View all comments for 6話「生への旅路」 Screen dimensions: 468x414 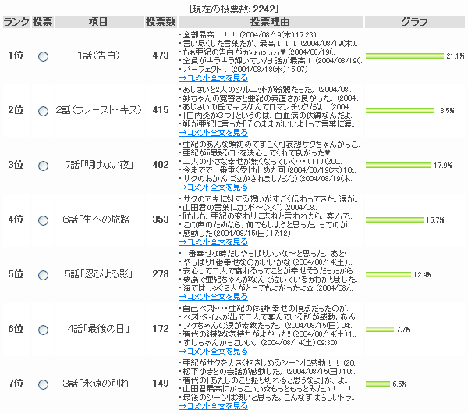tap(214, 242)
